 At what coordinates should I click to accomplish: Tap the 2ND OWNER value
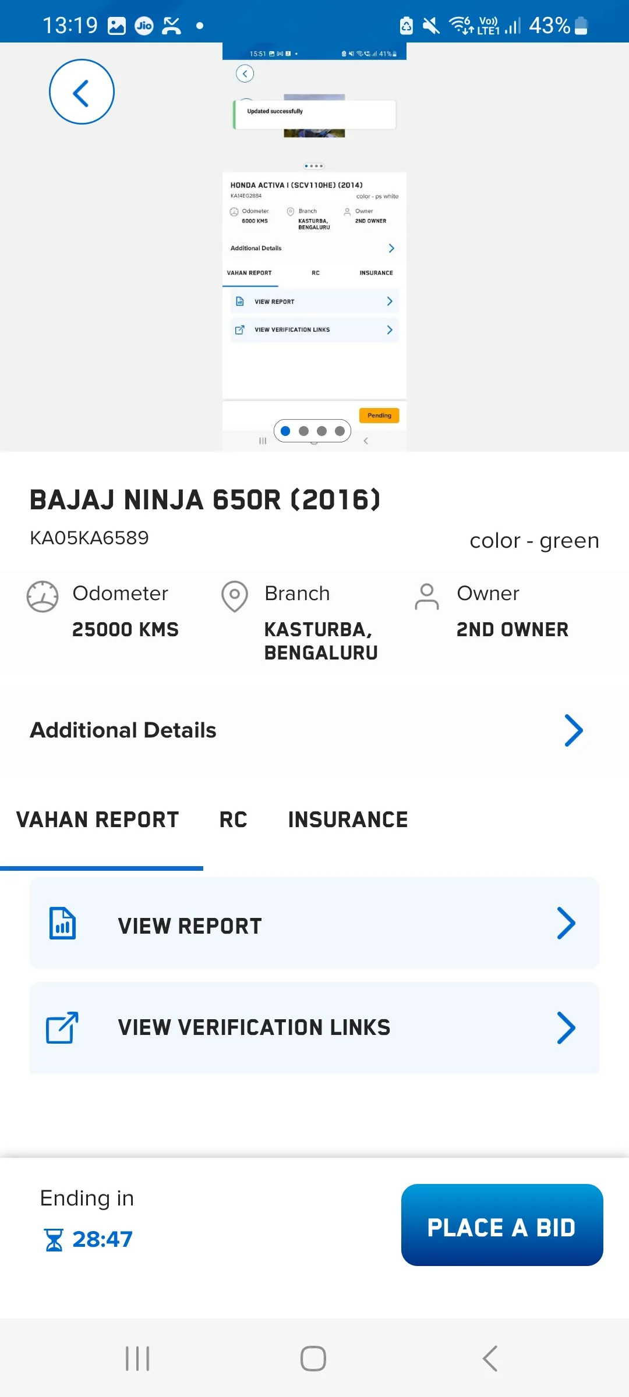point(513,629)
